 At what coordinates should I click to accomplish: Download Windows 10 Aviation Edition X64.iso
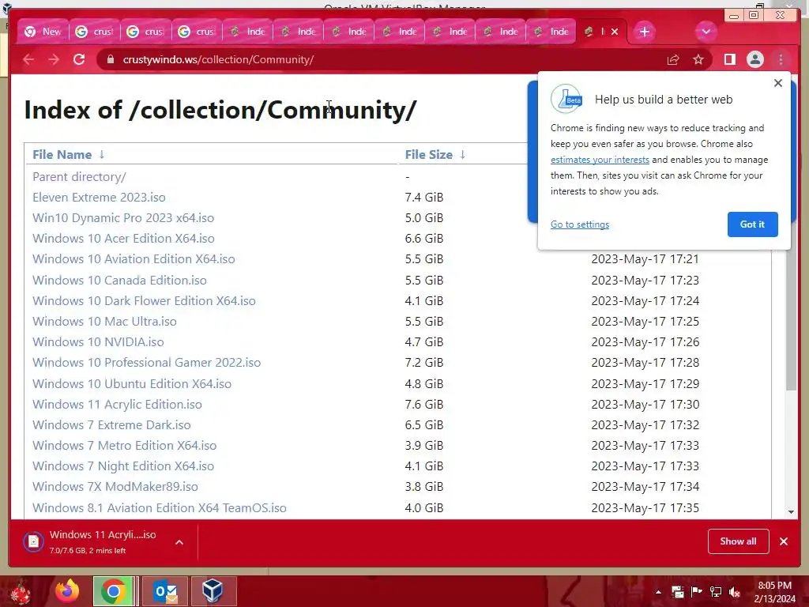134,259
